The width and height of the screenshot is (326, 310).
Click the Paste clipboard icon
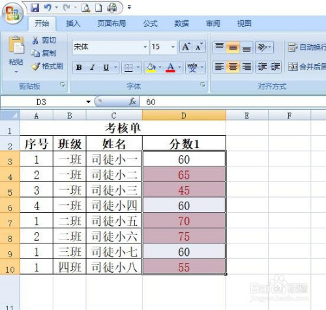coord(16,45)
